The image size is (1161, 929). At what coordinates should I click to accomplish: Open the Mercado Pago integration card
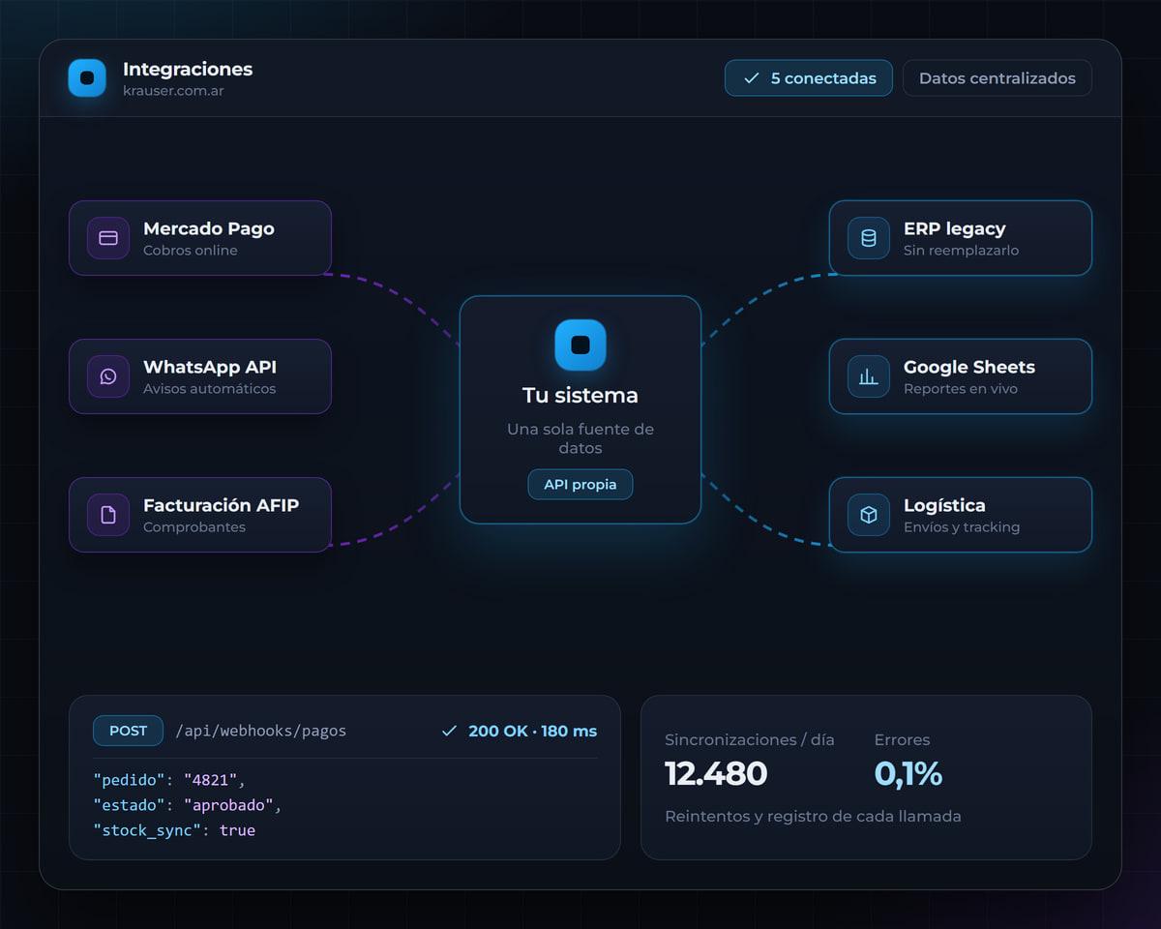click(x=200, y=238)
